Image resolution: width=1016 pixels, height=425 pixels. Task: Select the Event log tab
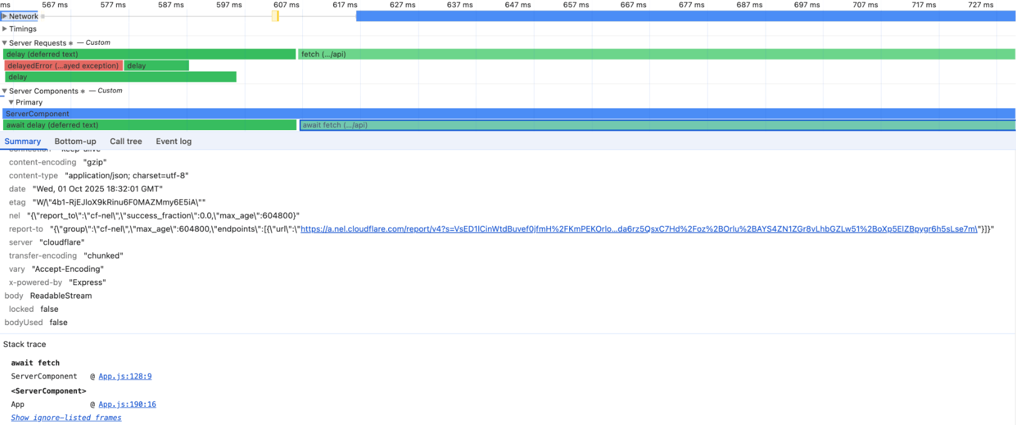point(173,142)
